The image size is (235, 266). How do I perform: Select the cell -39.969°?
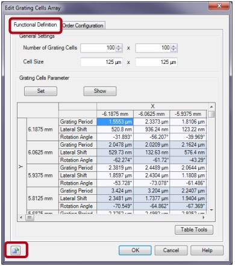coord(188,137)
